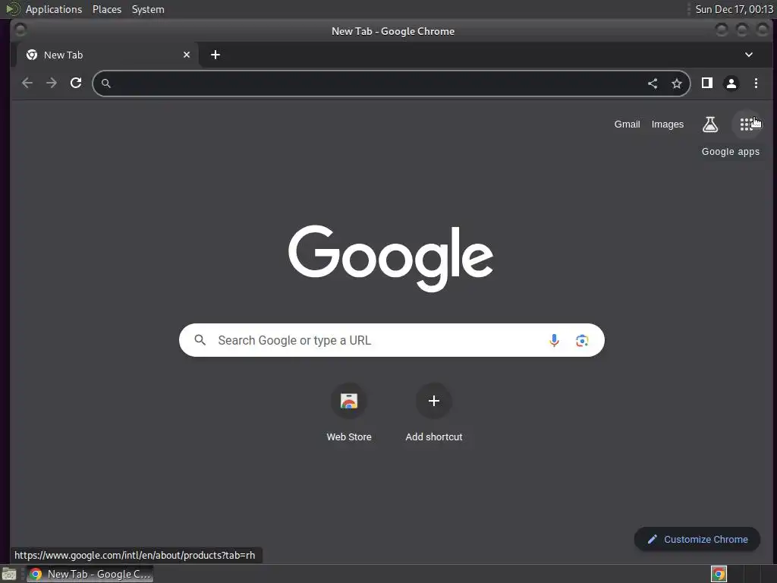Start voice search with microphone
The width and height of the screenshot is (777, 583).
pos(554,340)
